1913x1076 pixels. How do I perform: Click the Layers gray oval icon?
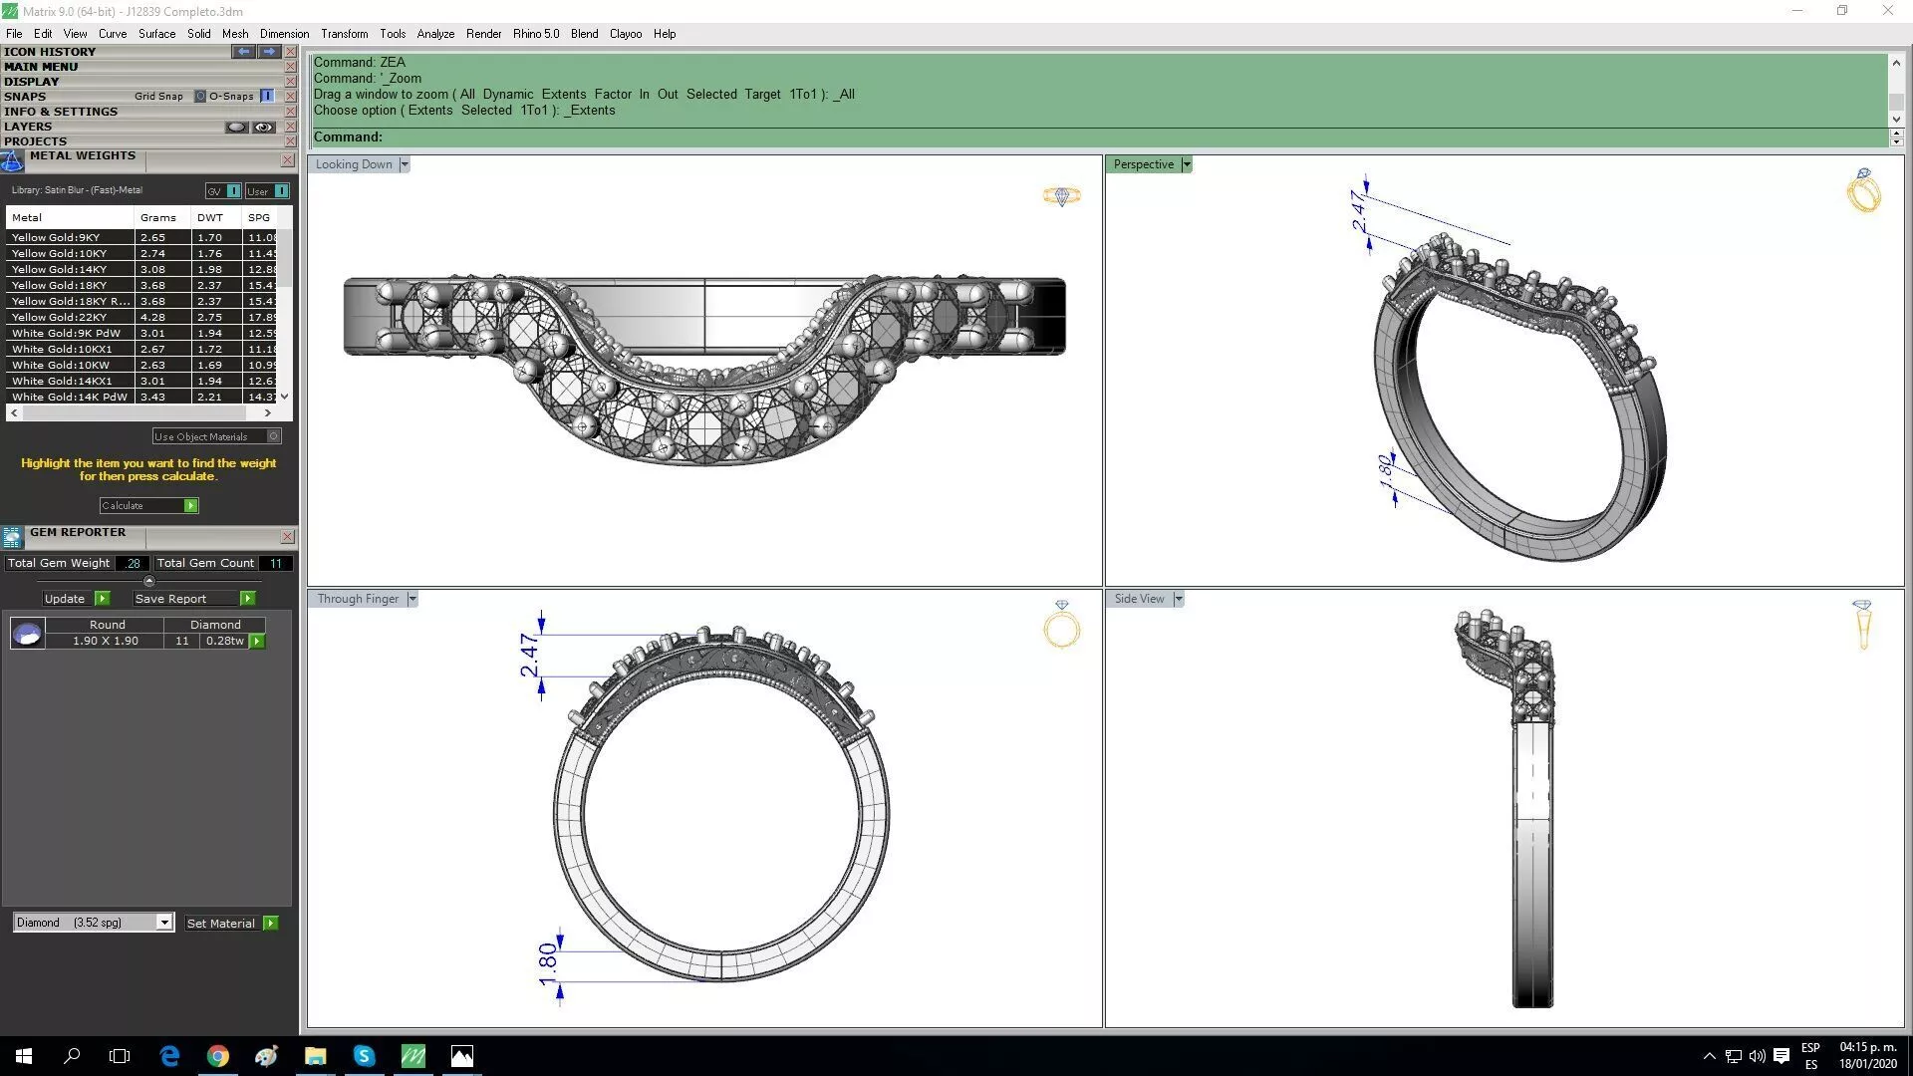pos(236,127)
